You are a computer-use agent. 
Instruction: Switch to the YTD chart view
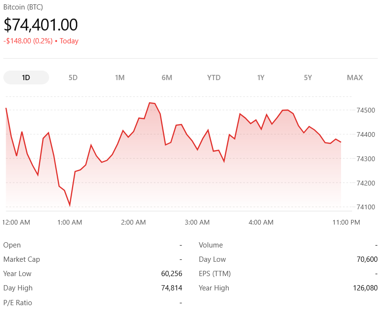point(214,77)
